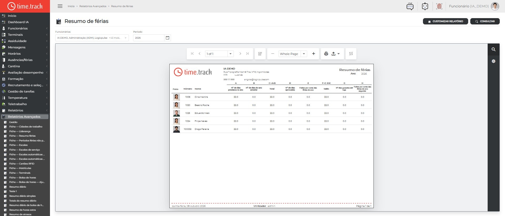Open the Início sidebar item
Screen dimensions: 505x216
[x=25, y=16]
